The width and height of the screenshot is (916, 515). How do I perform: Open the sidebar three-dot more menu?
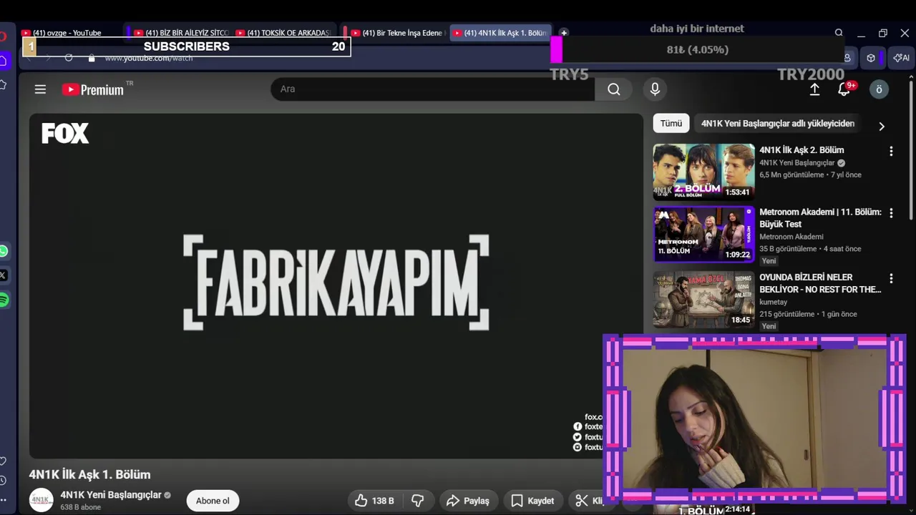tap(4, 500)
